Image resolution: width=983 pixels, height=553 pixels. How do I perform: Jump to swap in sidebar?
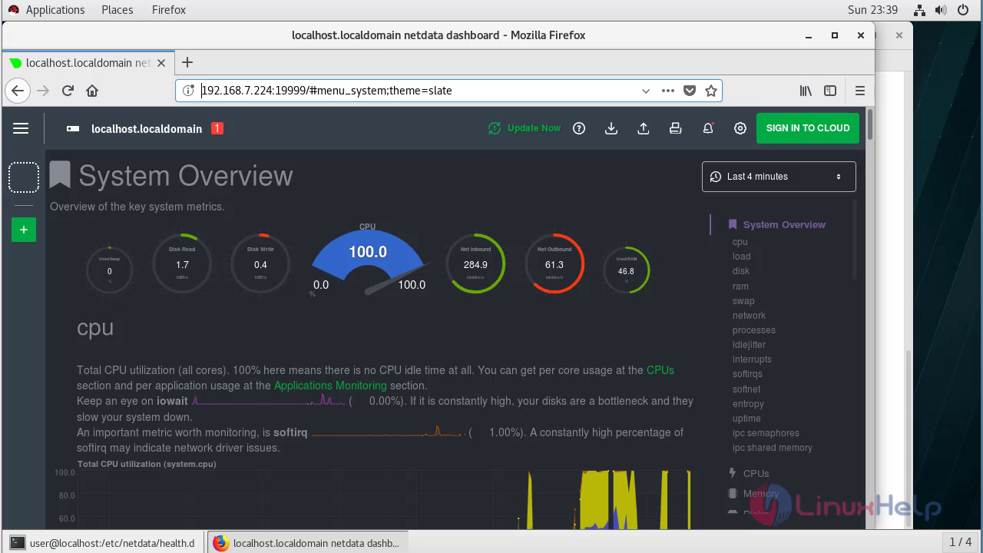743,301
